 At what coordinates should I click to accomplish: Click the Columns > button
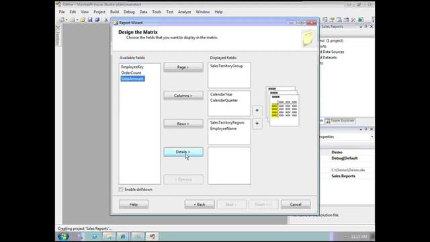click(x=183, y=95)
